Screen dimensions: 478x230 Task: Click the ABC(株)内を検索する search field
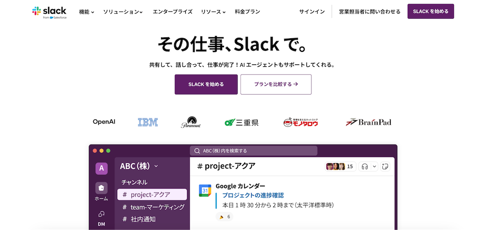253,151
